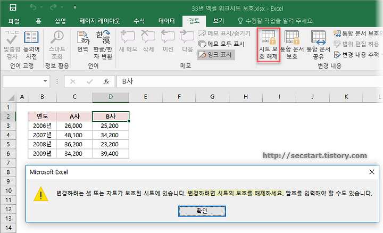Click cell containing 39,400
This screenshot has width=383, height=233.
pyautogui.click(x=111, y=154)
